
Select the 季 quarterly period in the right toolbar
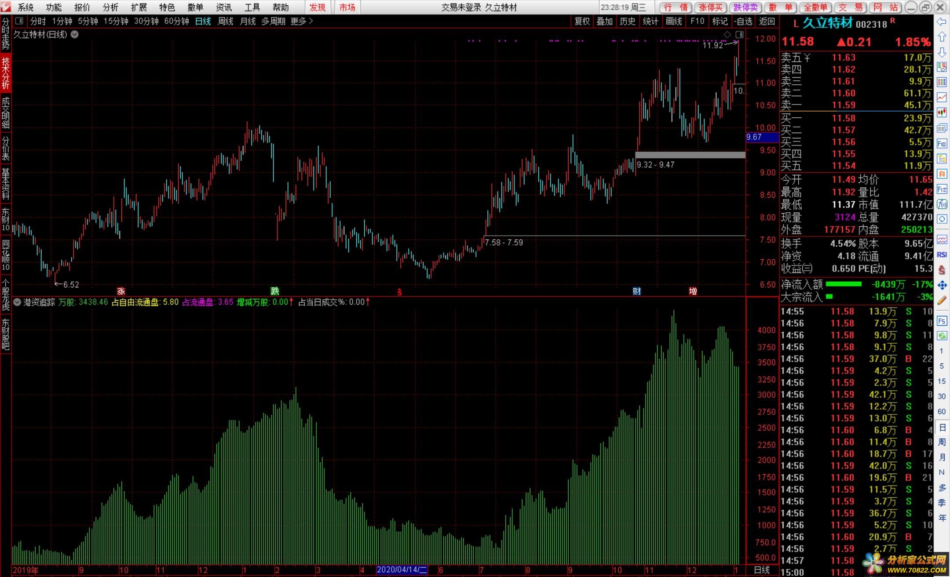tap(942, 503)
